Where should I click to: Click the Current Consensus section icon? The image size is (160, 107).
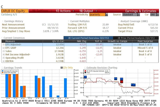[x=2, y=38]
